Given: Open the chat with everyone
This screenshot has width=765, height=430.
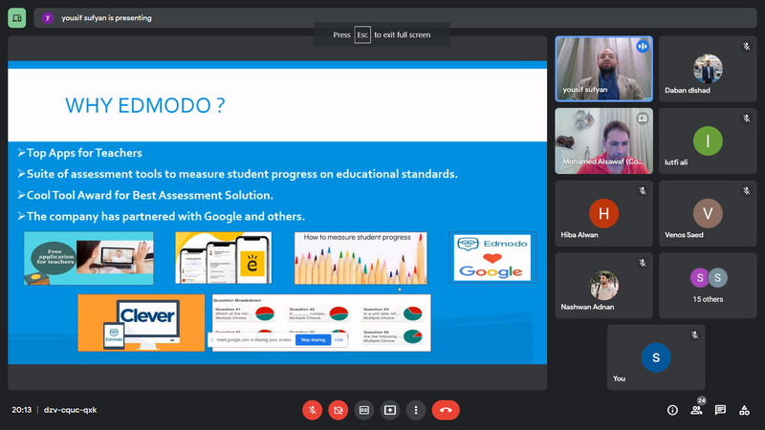Looking at the screenshot, I should (x=720, y=410).
